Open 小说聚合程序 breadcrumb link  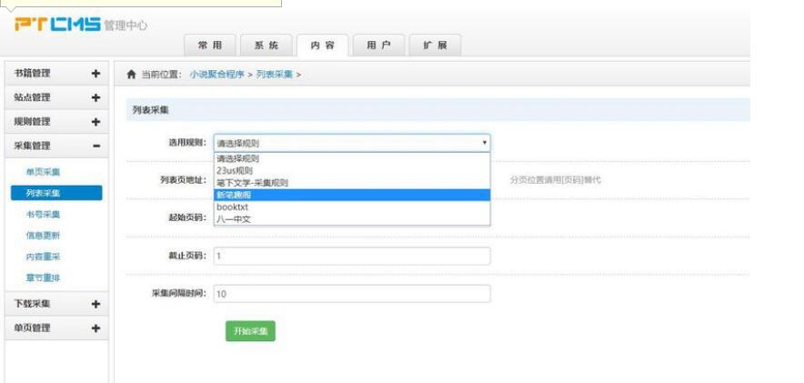point(216,75)
